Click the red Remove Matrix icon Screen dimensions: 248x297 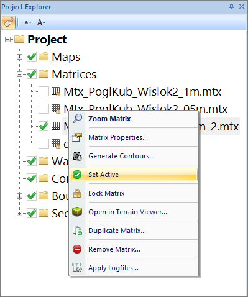click(77, 249)
